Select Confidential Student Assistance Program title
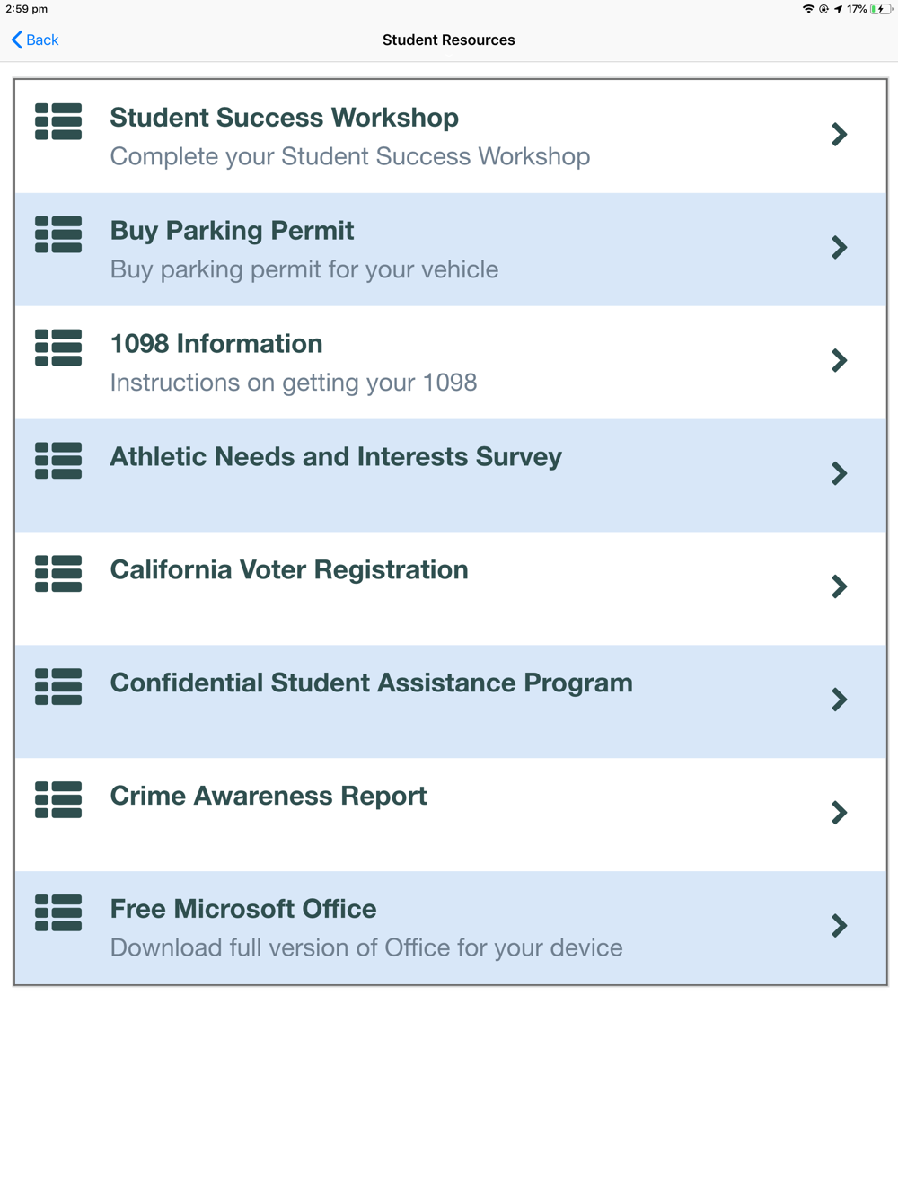The image size is (898, 1198). point(371,683)
